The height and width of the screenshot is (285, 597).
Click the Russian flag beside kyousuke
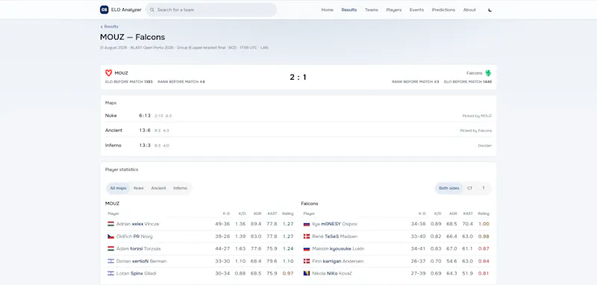click(x=307, y=249)
